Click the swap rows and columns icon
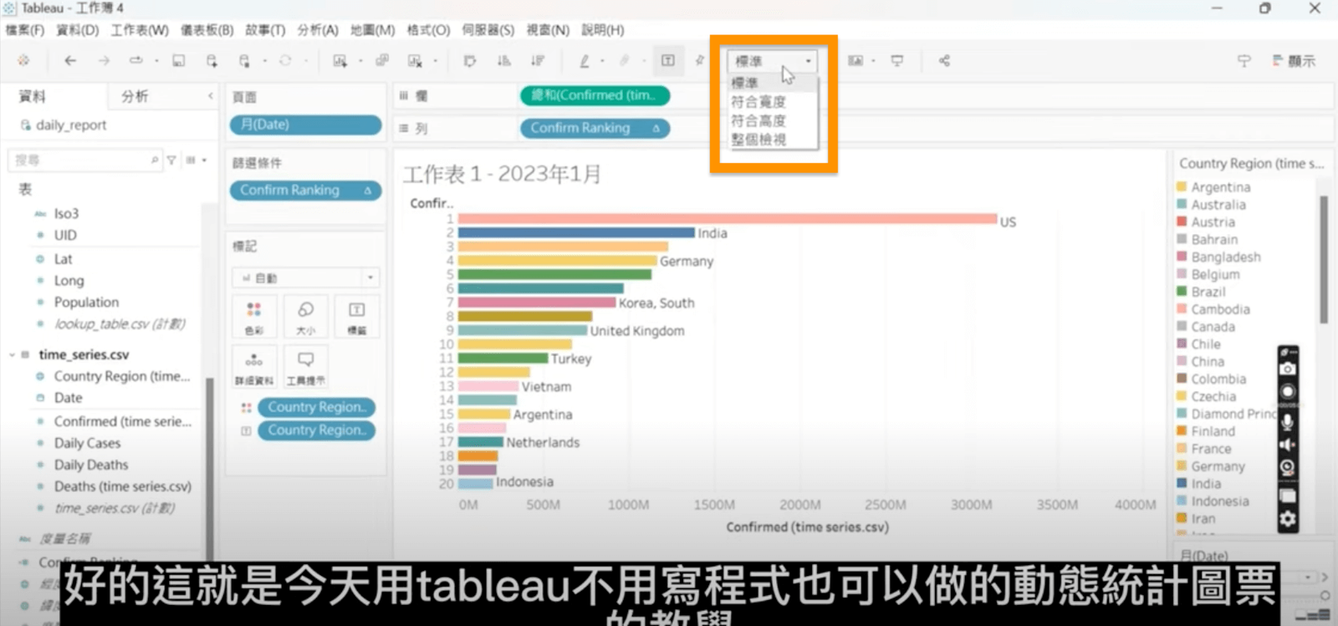Screen dimensions: 1338x626 pyautogui.click(x=470, y=61)
